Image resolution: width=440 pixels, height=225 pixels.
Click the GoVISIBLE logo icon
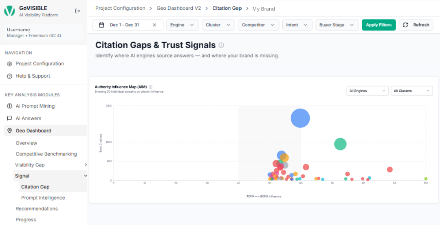pyautogui.click(x=9, y=11)
